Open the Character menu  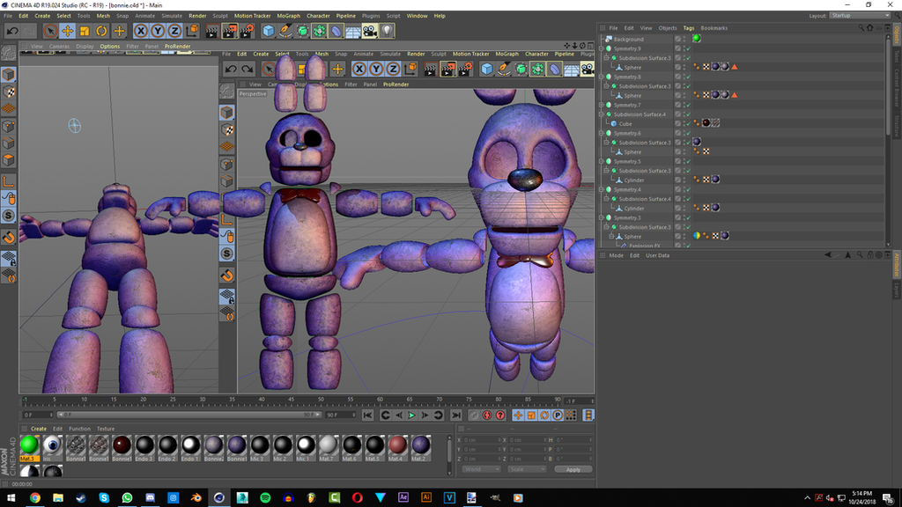[318, 16]
